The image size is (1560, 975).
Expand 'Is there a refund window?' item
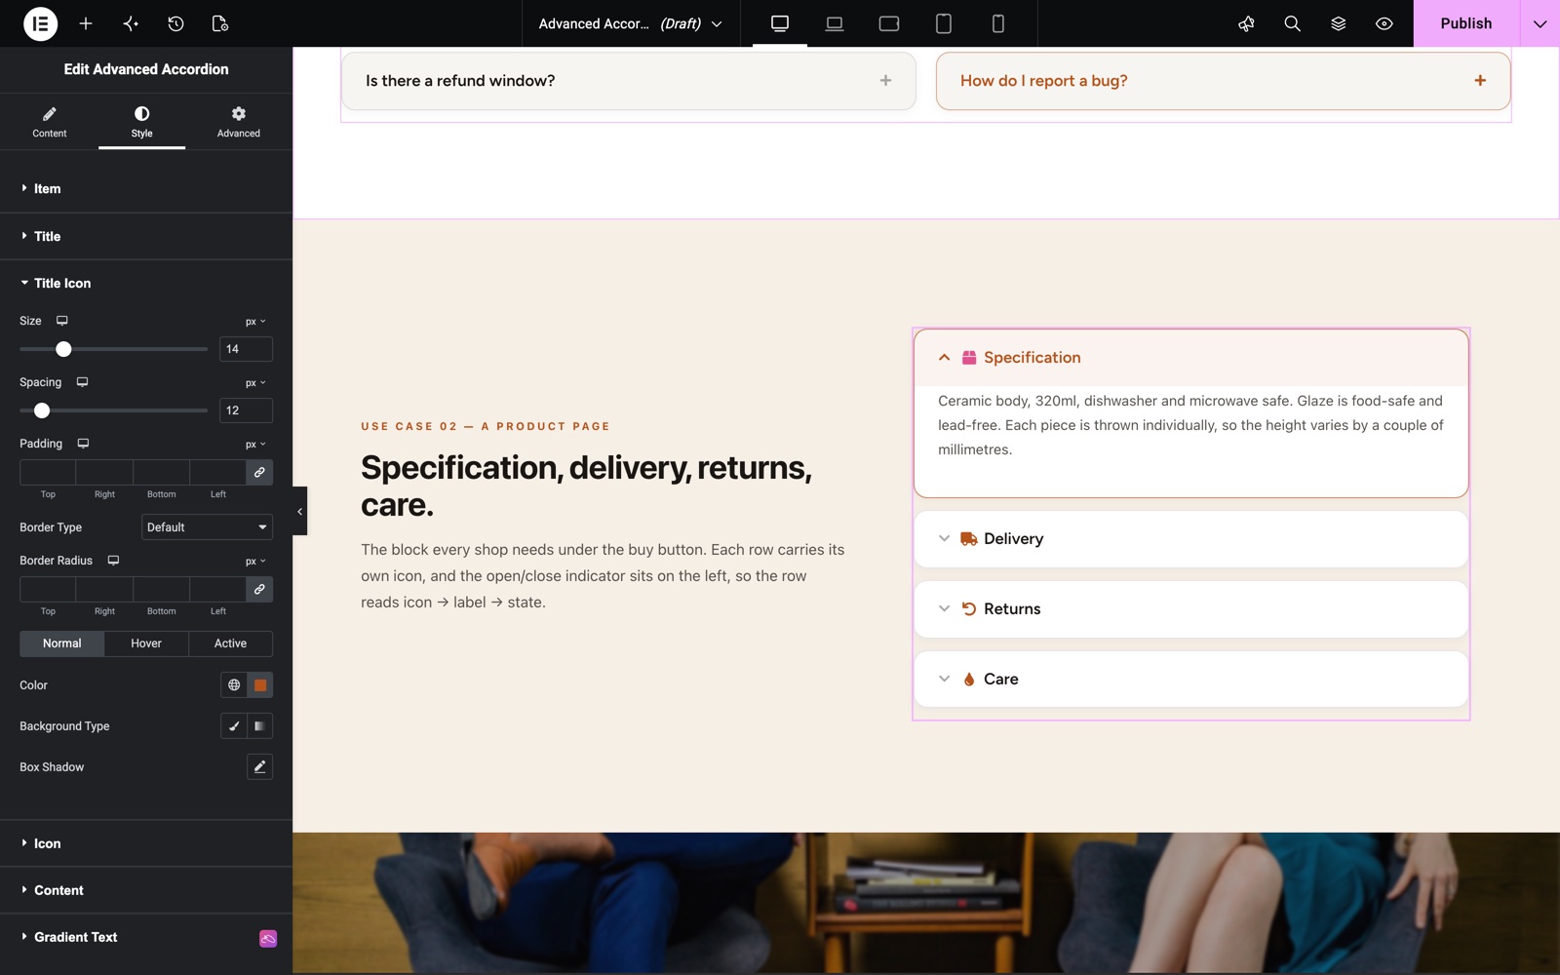628,81
